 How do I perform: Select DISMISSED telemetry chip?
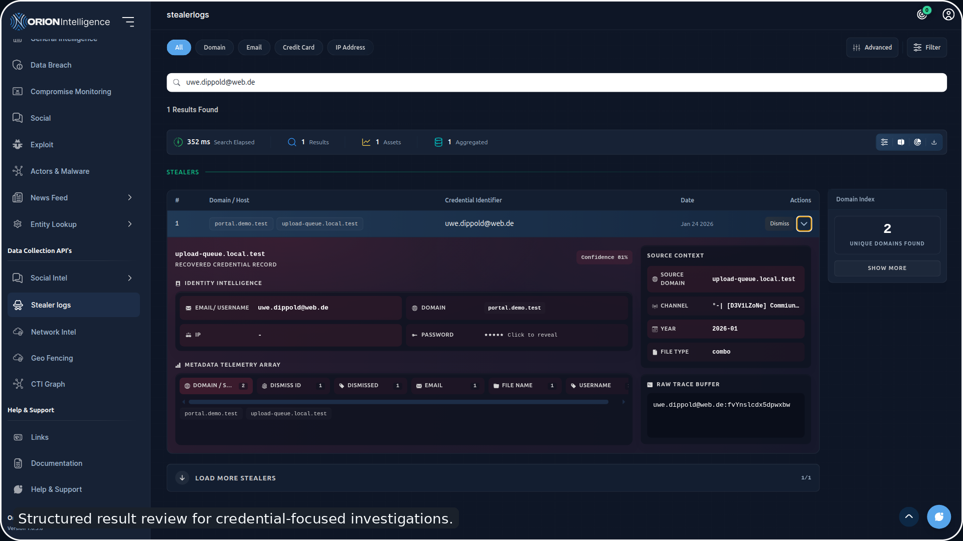tap(371, 386)
